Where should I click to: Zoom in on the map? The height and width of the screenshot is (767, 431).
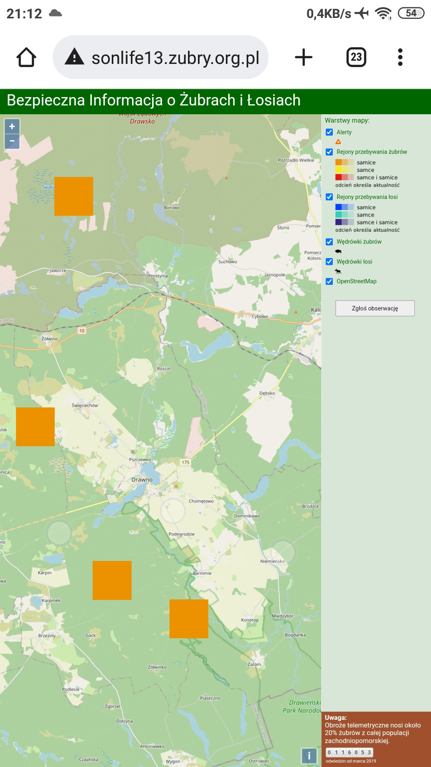12,127
